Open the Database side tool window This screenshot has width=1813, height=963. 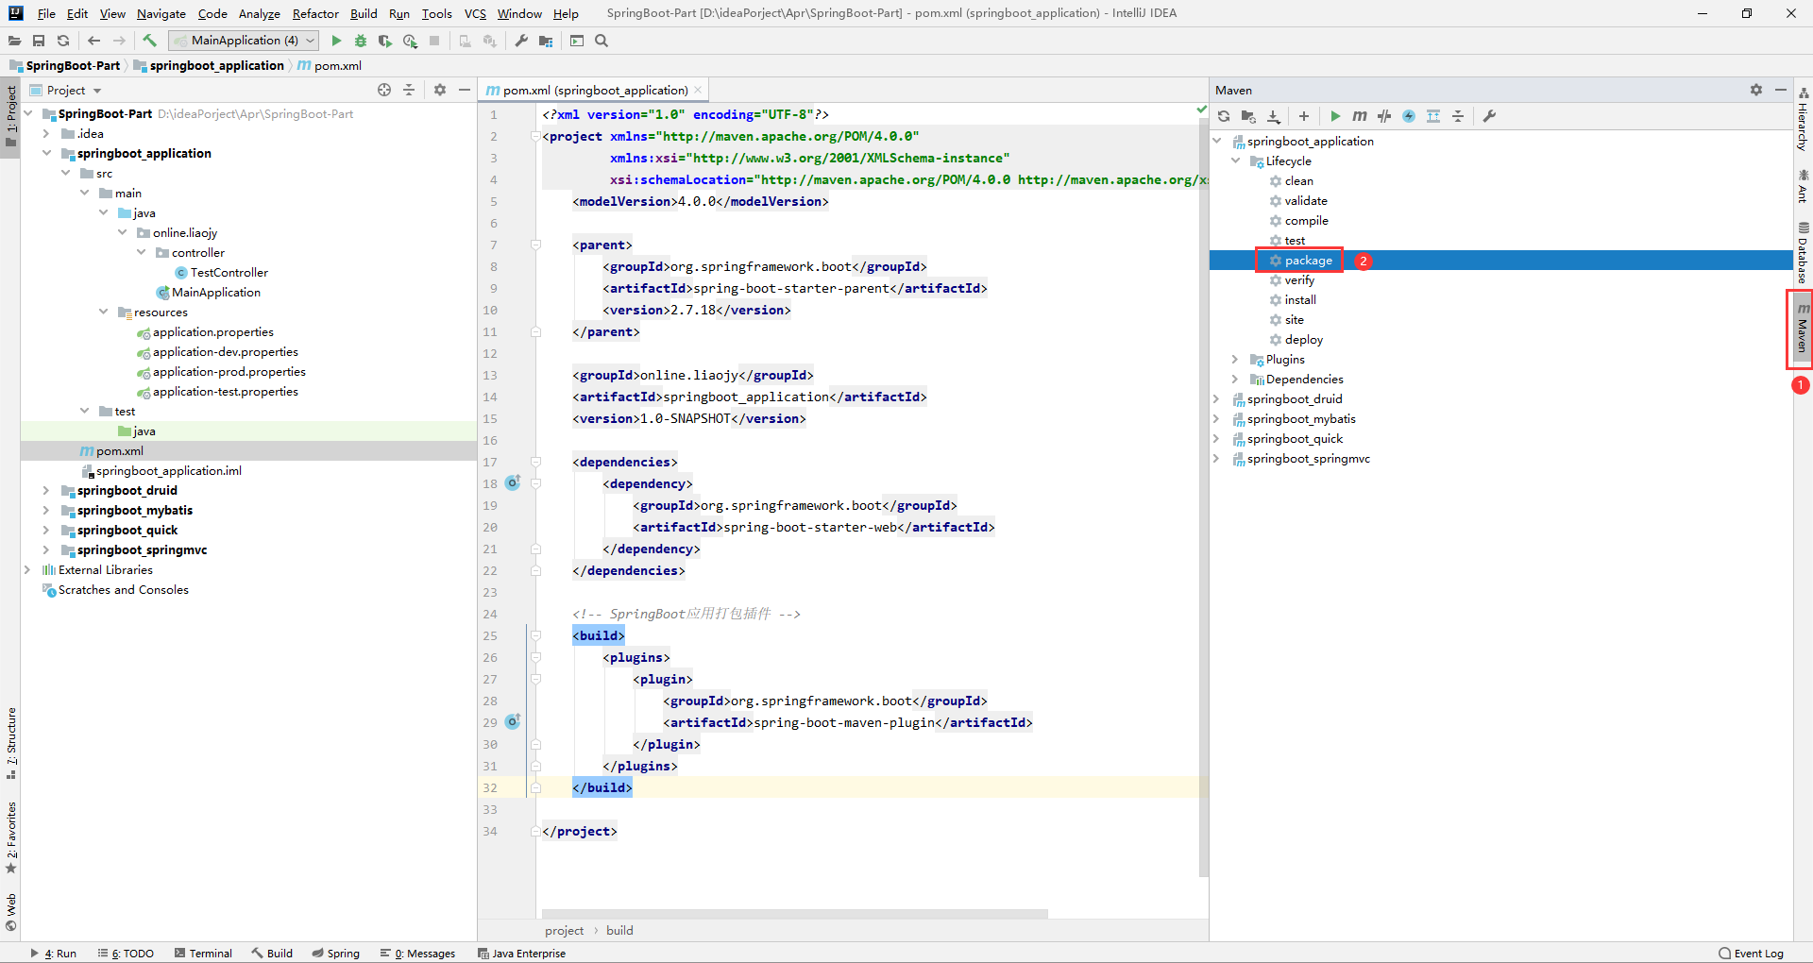[x=1804, y=252]
